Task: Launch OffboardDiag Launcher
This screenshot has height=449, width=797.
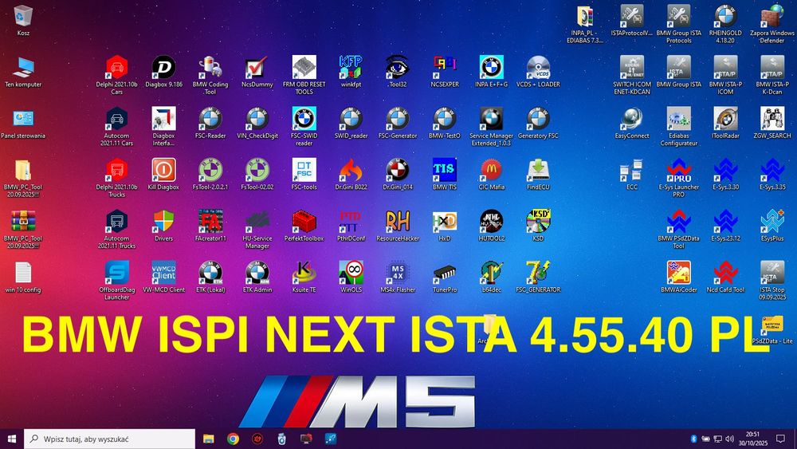Action: pos(117,273)
